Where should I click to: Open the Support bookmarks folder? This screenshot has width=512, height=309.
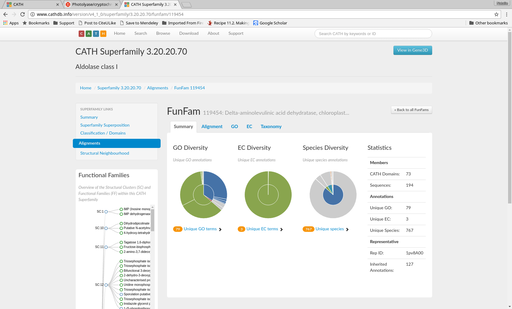coord(64,23)
